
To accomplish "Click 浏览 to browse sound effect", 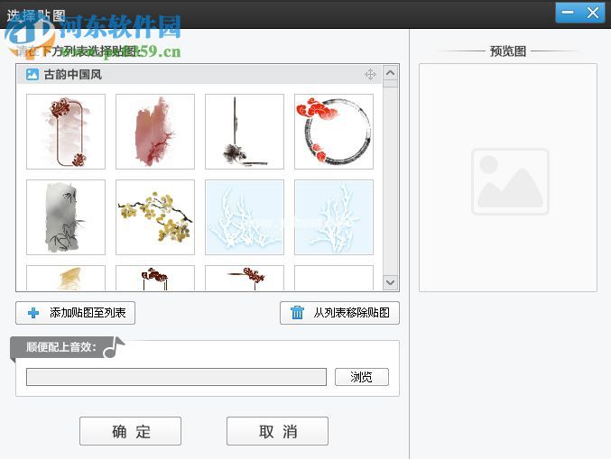I will tap(362, 377).
